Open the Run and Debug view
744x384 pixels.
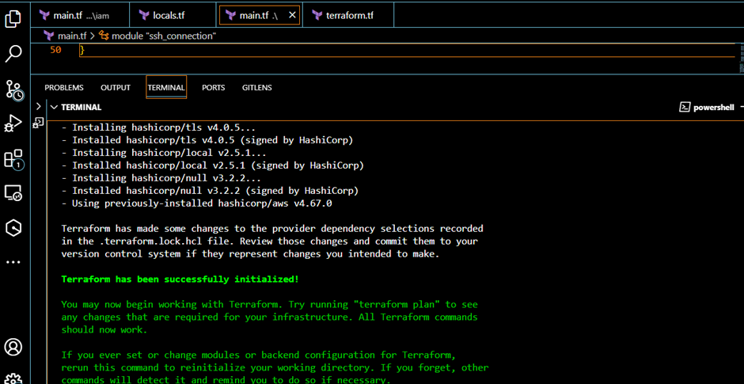click(x=13, y=124)
